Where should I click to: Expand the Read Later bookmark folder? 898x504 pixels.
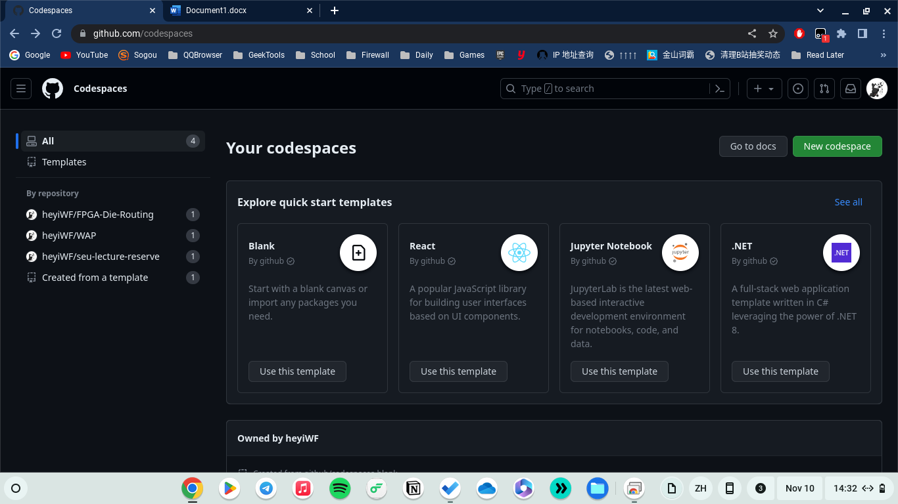click(x=818, y=55)
